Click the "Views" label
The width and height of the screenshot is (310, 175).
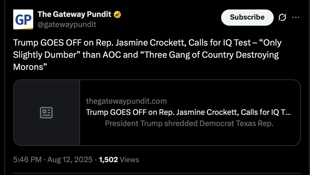129,159
